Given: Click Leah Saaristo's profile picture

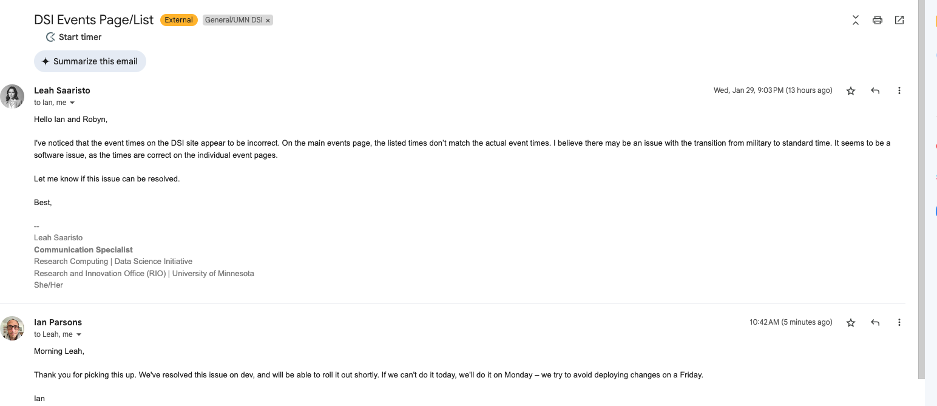Looking at the screenshot, I should [x=12, y=96].
